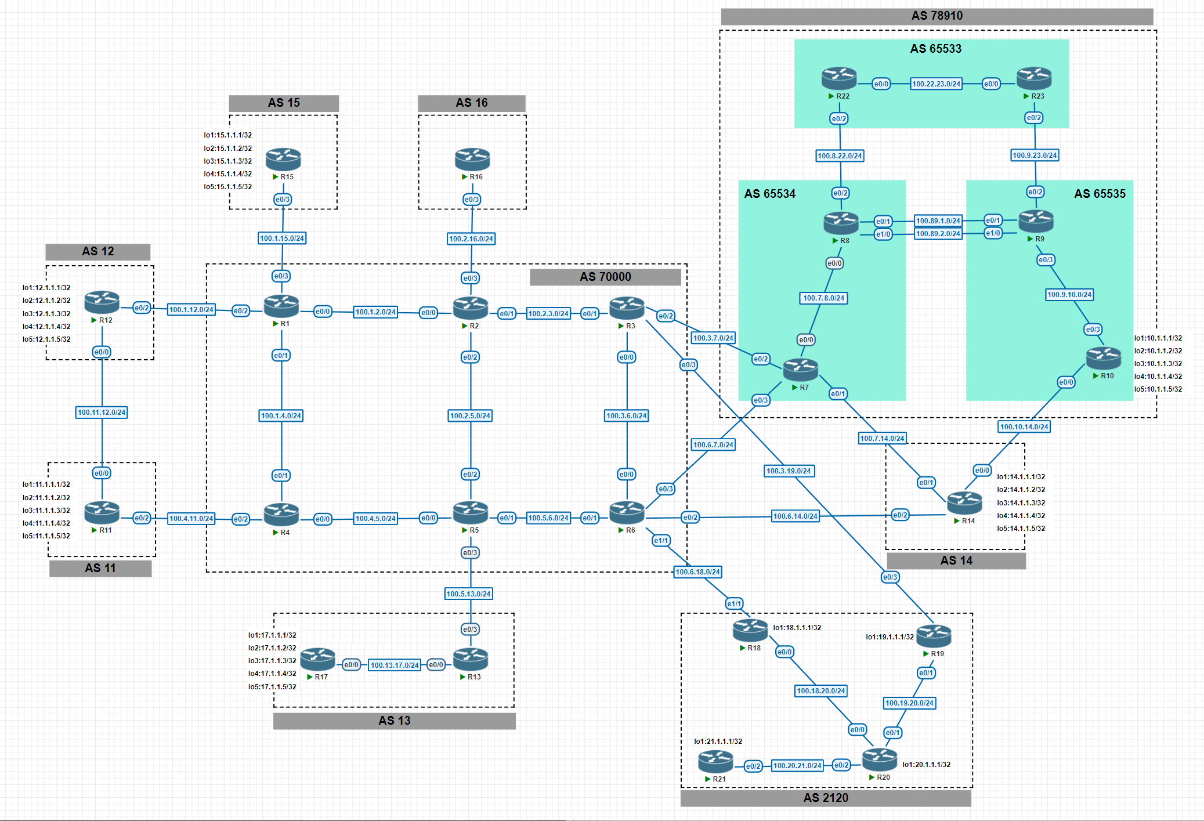
Task: Click the AS 78910 header bar
Action: click(x=937, y=16)
